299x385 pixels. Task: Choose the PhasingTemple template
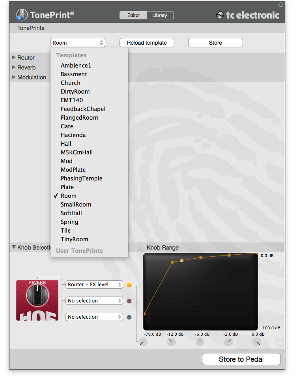point(81,178)
